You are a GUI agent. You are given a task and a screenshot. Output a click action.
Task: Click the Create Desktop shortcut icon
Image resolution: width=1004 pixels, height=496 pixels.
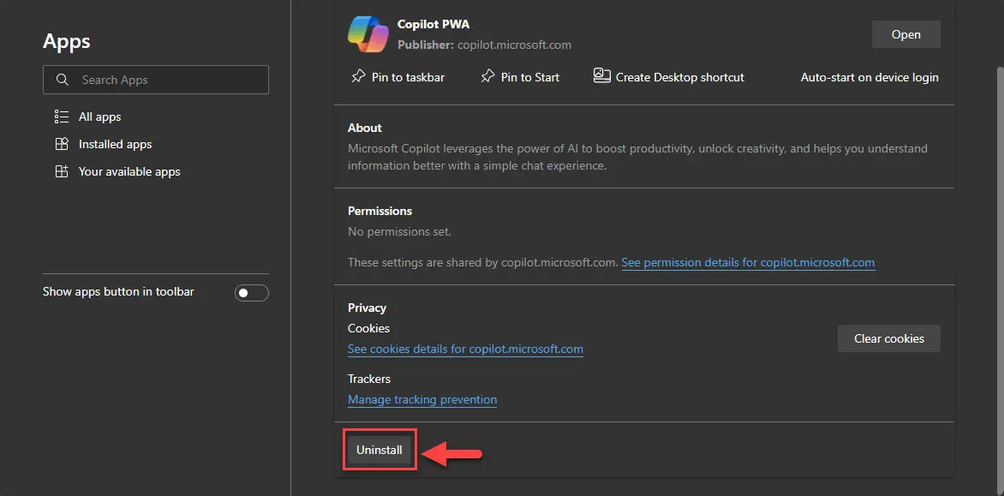click(x=602, y=76)
